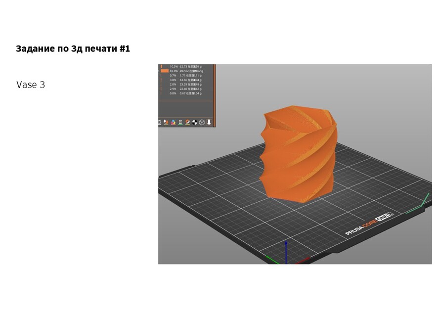Click the 'Vase 3' caption text

click(31, 85)
